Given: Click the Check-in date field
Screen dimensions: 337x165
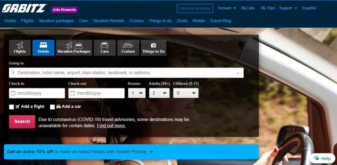Looking at the screenshot, I should (37, 93).
